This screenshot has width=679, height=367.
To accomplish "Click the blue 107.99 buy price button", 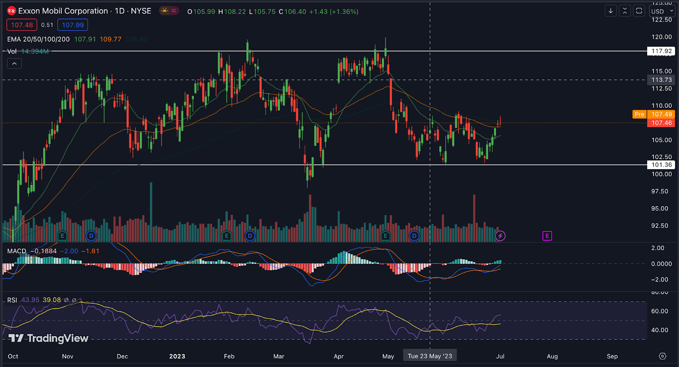I will click(73, 25).
